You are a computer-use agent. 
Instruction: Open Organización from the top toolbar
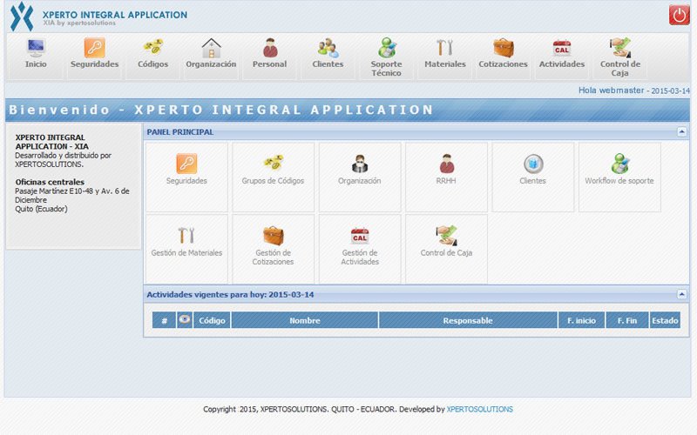pos(211,55)
